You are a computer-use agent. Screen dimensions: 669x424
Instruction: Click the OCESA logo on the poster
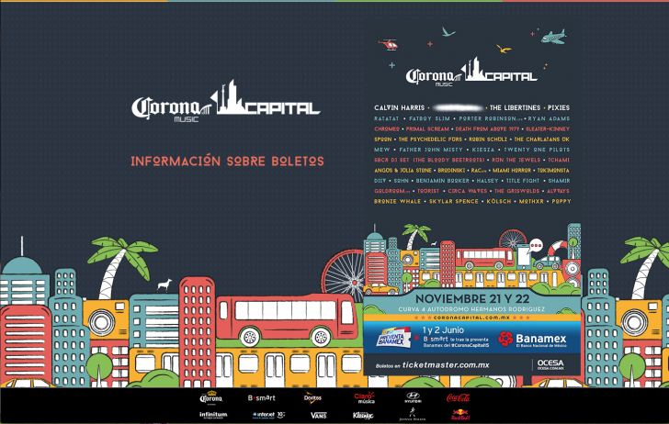550,364
